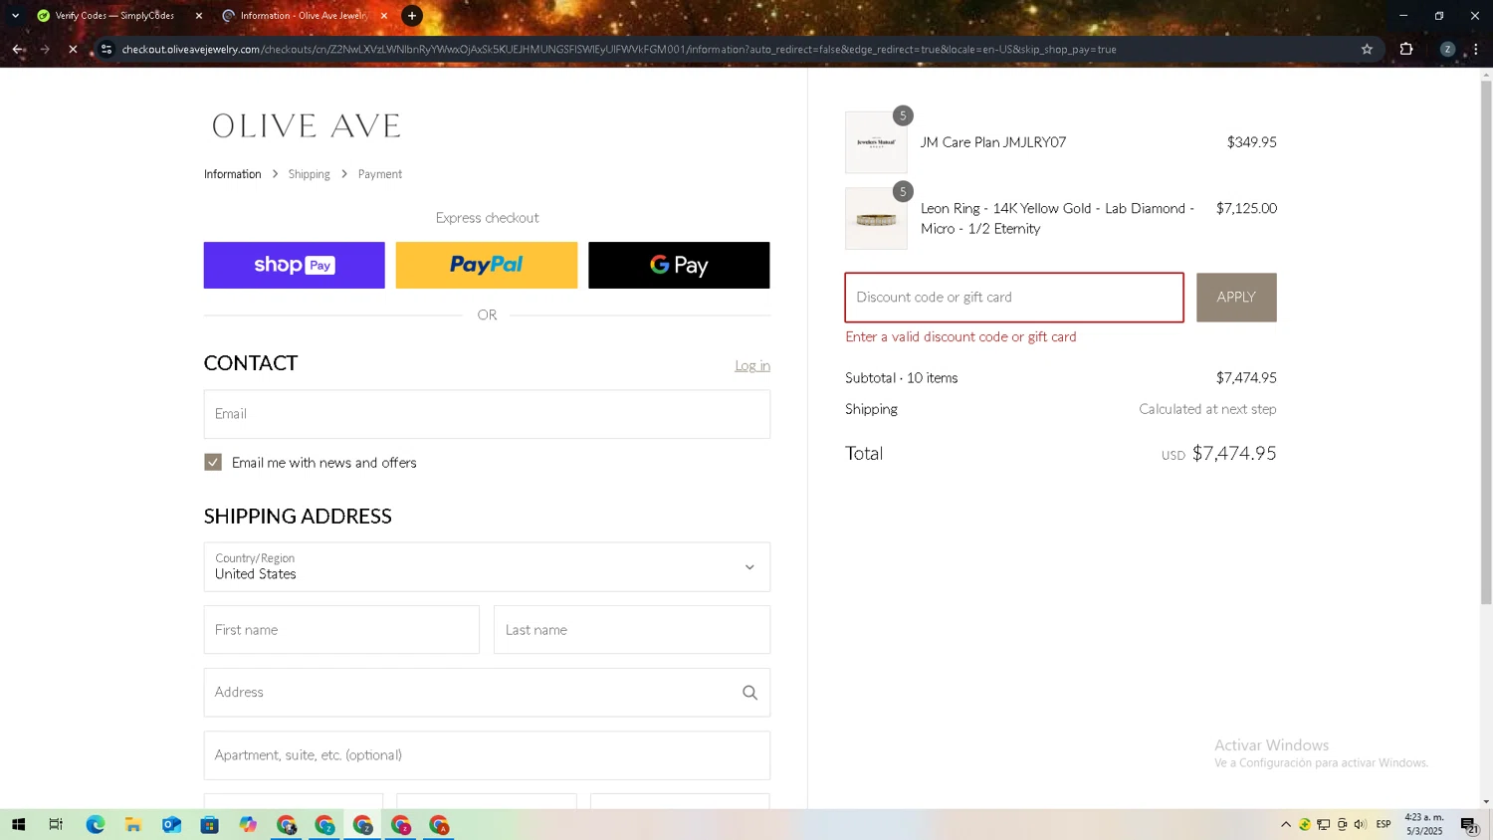The height and width of the screenshot is (840, 1493).
Task: Open the Country/Region dropdown
Action: [487, 567]
